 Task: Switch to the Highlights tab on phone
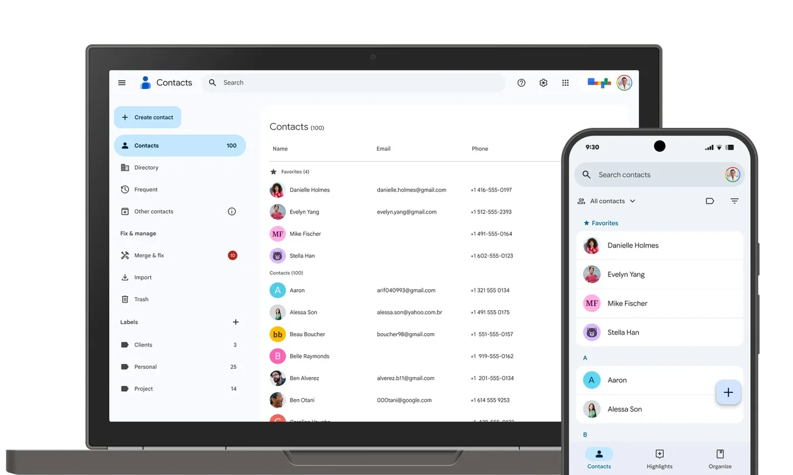coord(660,459)
